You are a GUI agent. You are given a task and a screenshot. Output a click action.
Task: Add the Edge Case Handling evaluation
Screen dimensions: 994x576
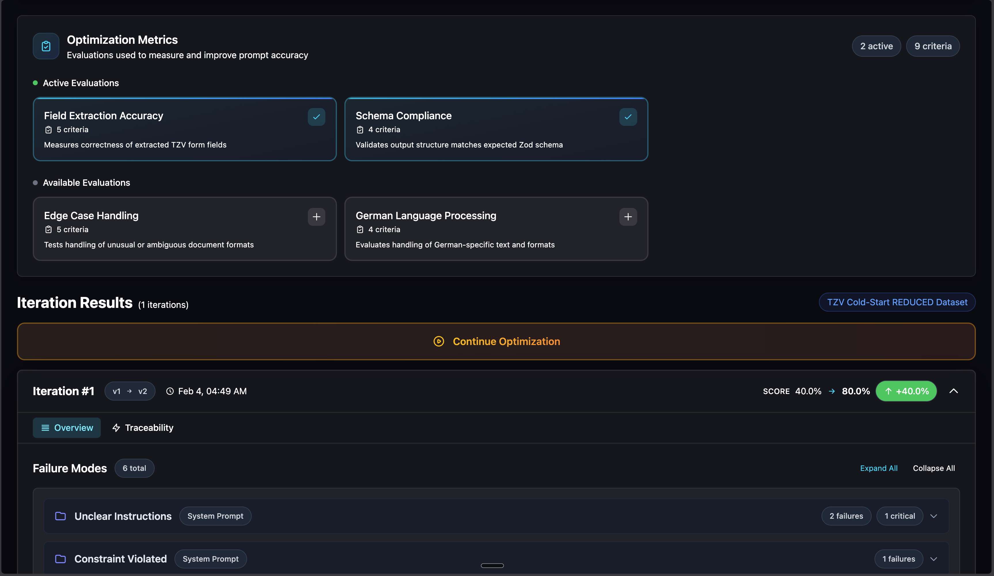(316, 217)
